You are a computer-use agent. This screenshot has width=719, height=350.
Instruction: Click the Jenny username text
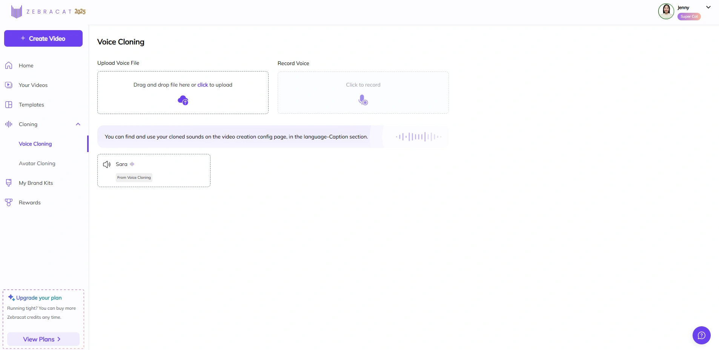683,8
